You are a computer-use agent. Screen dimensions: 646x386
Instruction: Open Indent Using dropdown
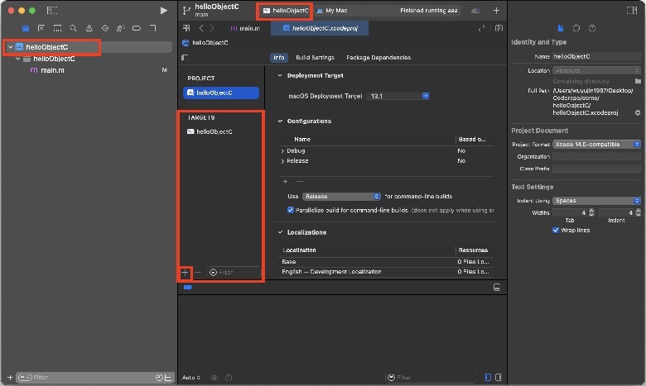(x=596, y=201)
